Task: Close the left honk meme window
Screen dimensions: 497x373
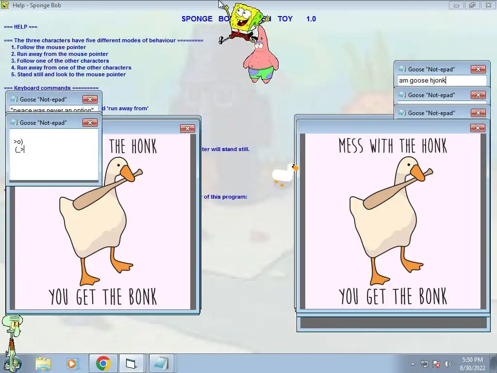Action: 187,128
